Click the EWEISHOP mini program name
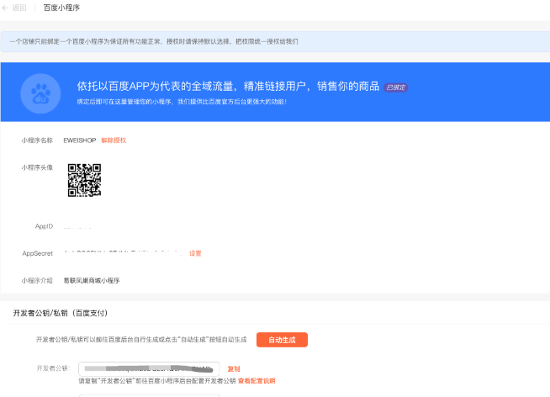Viewport: 550px width, 397px height. pos(80,140)
